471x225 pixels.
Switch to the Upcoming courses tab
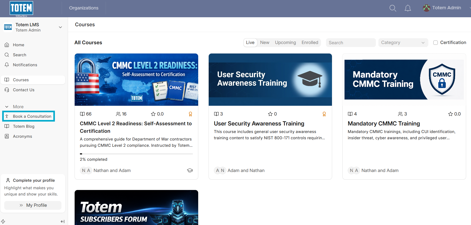coord(285,42)
